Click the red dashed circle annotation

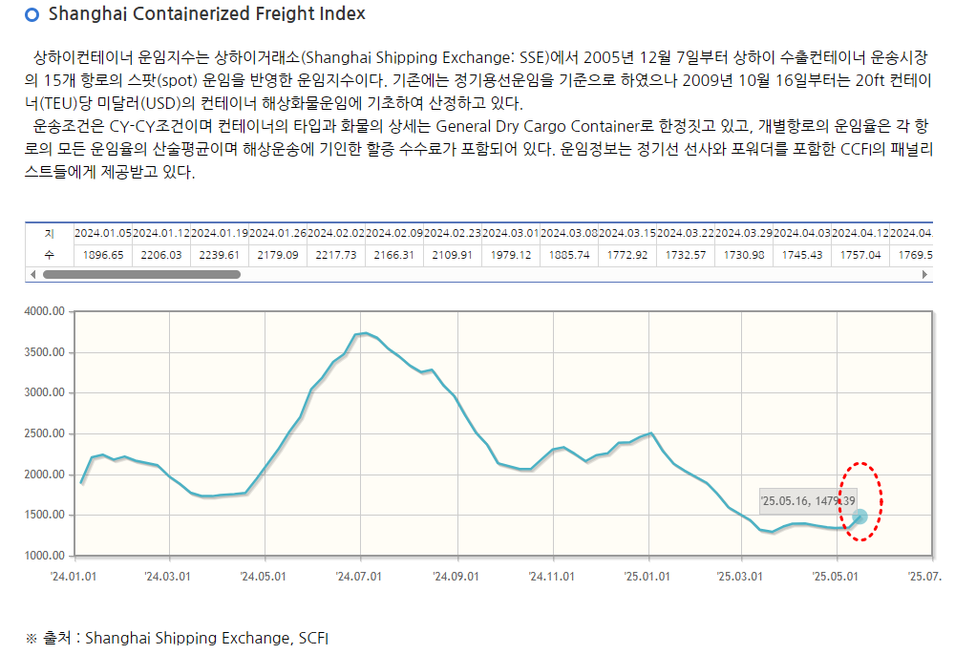click(862, 503)
